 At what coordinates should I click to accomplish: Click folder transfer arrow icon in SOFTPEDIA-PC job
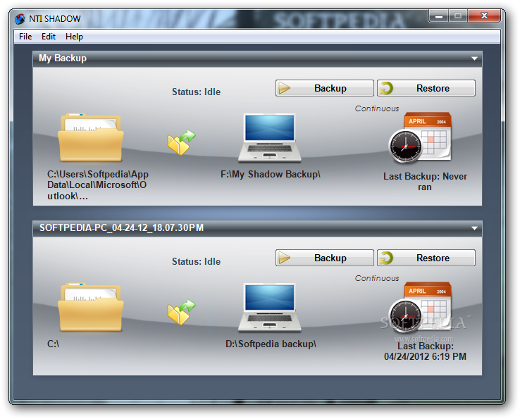coord(181,312)
